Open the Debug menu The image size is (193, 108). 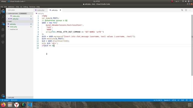tap(26, 7)
